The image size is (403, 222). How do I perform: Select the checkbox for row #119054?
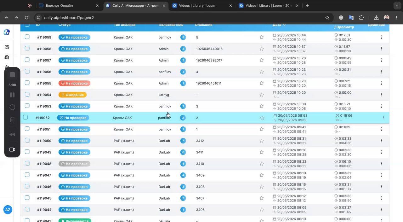[27, 94]
